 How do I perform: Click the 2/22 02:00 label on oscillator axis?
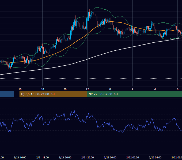tap(132, 157)
